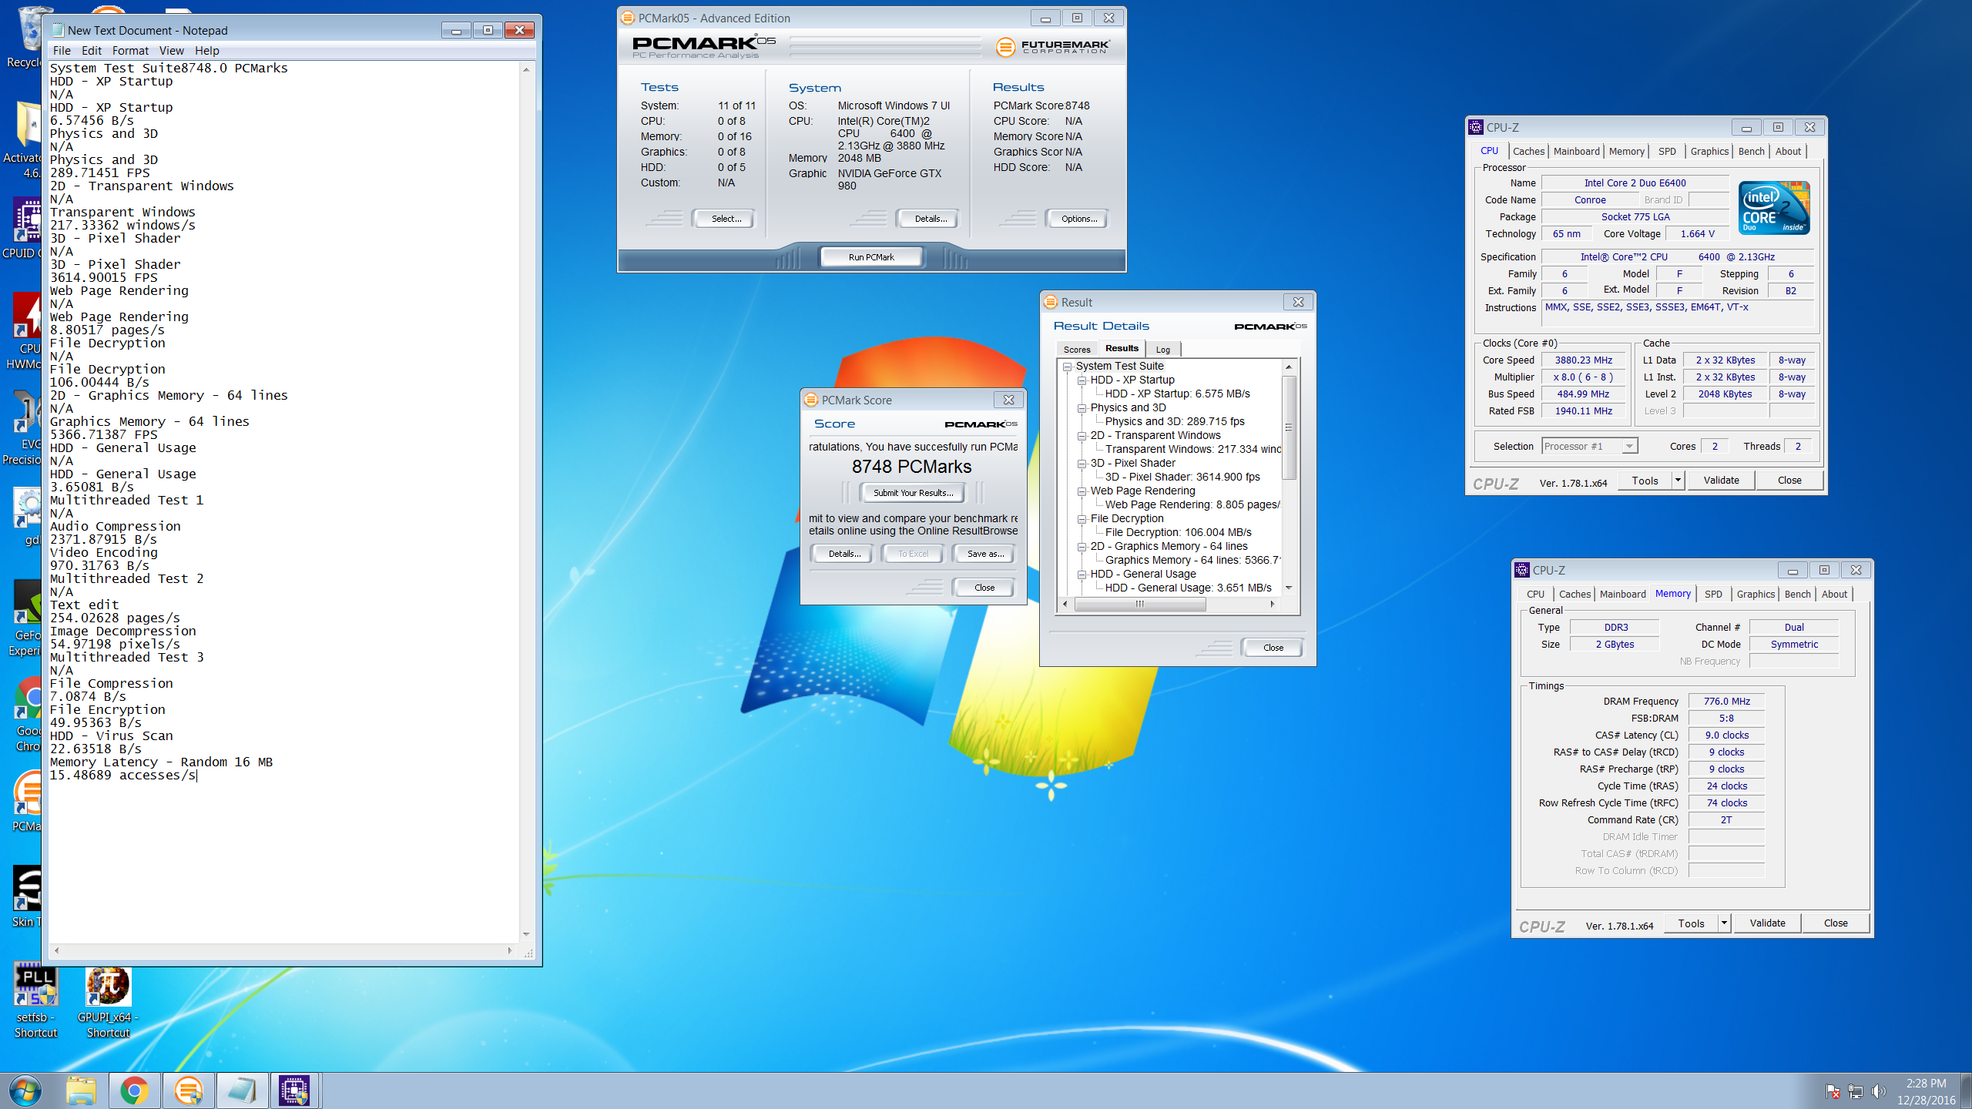Open Bench tab in upper CPU-Z
The image size is (1972, 1109).
click(1751, 151)
